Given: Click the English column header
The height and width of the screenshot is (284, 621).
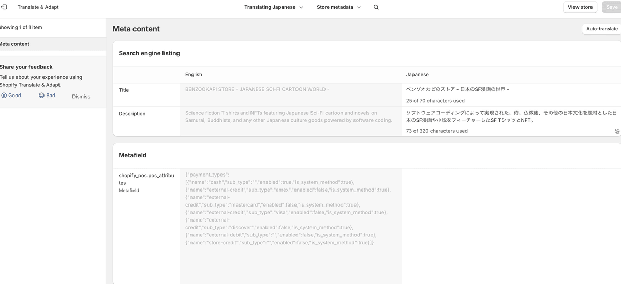Looking at the screenshot, I should click(194, 75).
